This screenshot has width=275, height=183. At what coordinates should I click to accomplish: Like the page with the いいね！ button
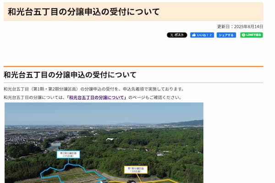click(x=202, y=35)
